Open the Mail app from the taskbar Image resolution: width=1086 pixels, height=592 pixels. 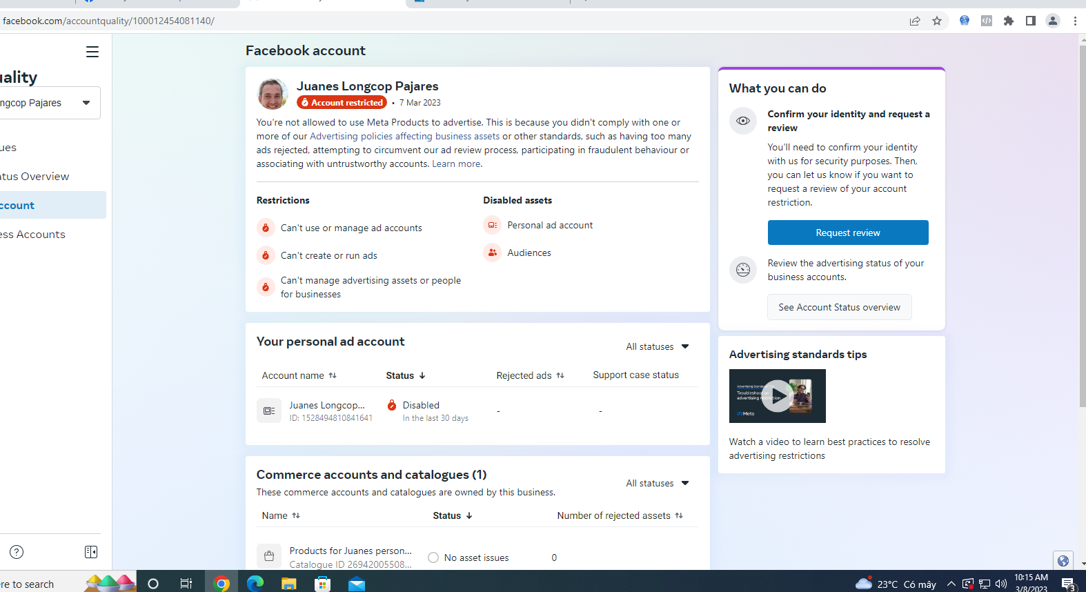tap(357, 584)
